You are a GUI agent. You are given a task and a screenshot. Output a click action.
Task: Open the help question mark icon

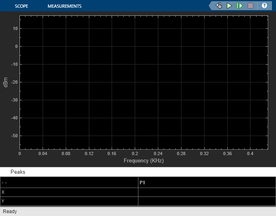[264, 6]
